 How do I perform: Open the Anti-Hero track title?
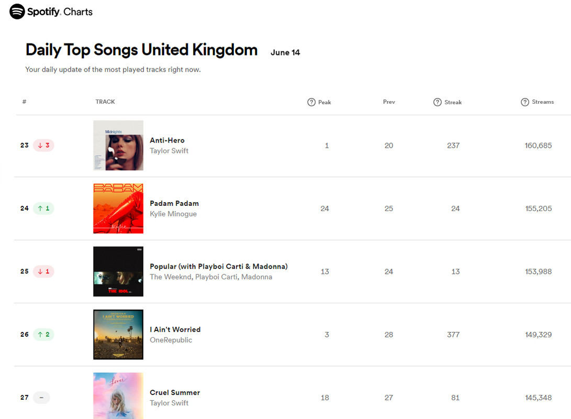pos(167,140)
